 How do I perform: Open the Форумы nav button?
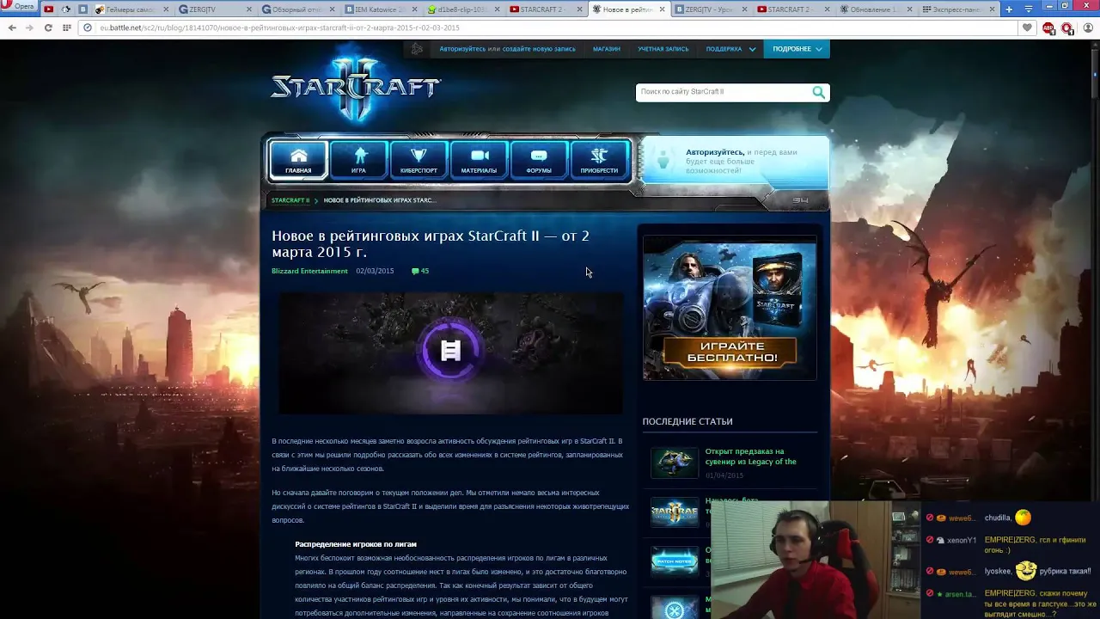click(539, 160)
